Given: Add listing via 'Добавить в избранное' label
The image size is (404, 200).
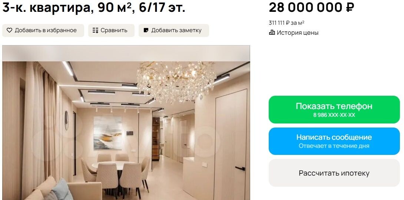Looking at the screenshot, I should coord(46,30).
